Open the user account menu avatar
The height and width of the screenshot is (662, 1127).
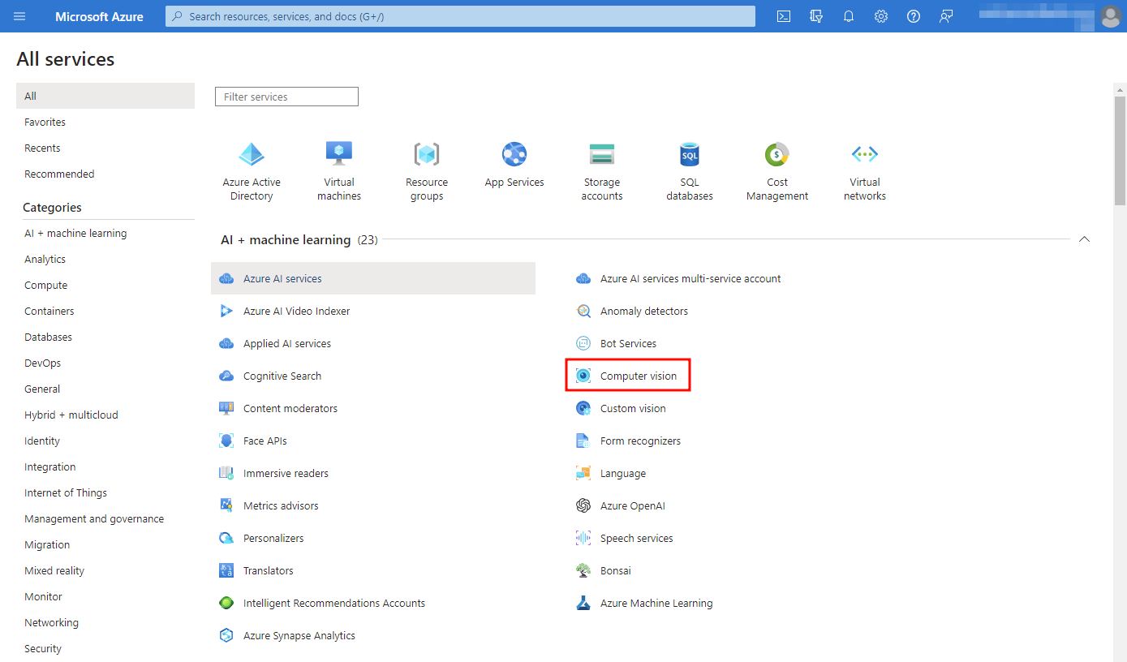coord(1110,16)
